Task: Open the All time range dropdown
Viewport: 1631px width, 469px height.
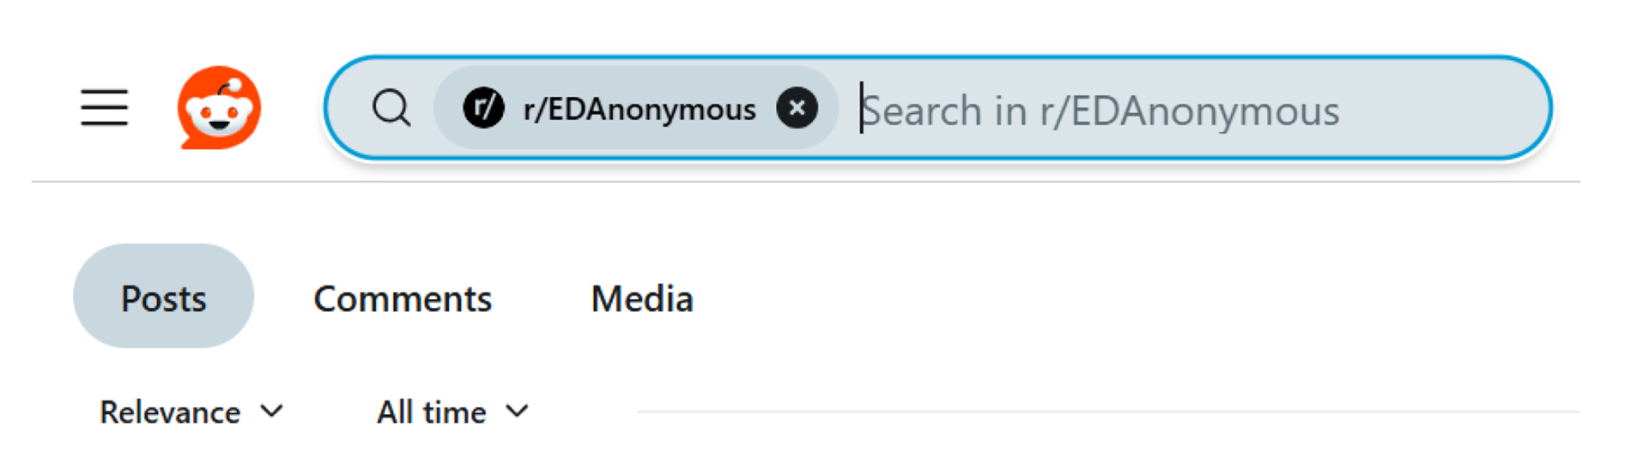Action: pos(452,412)
